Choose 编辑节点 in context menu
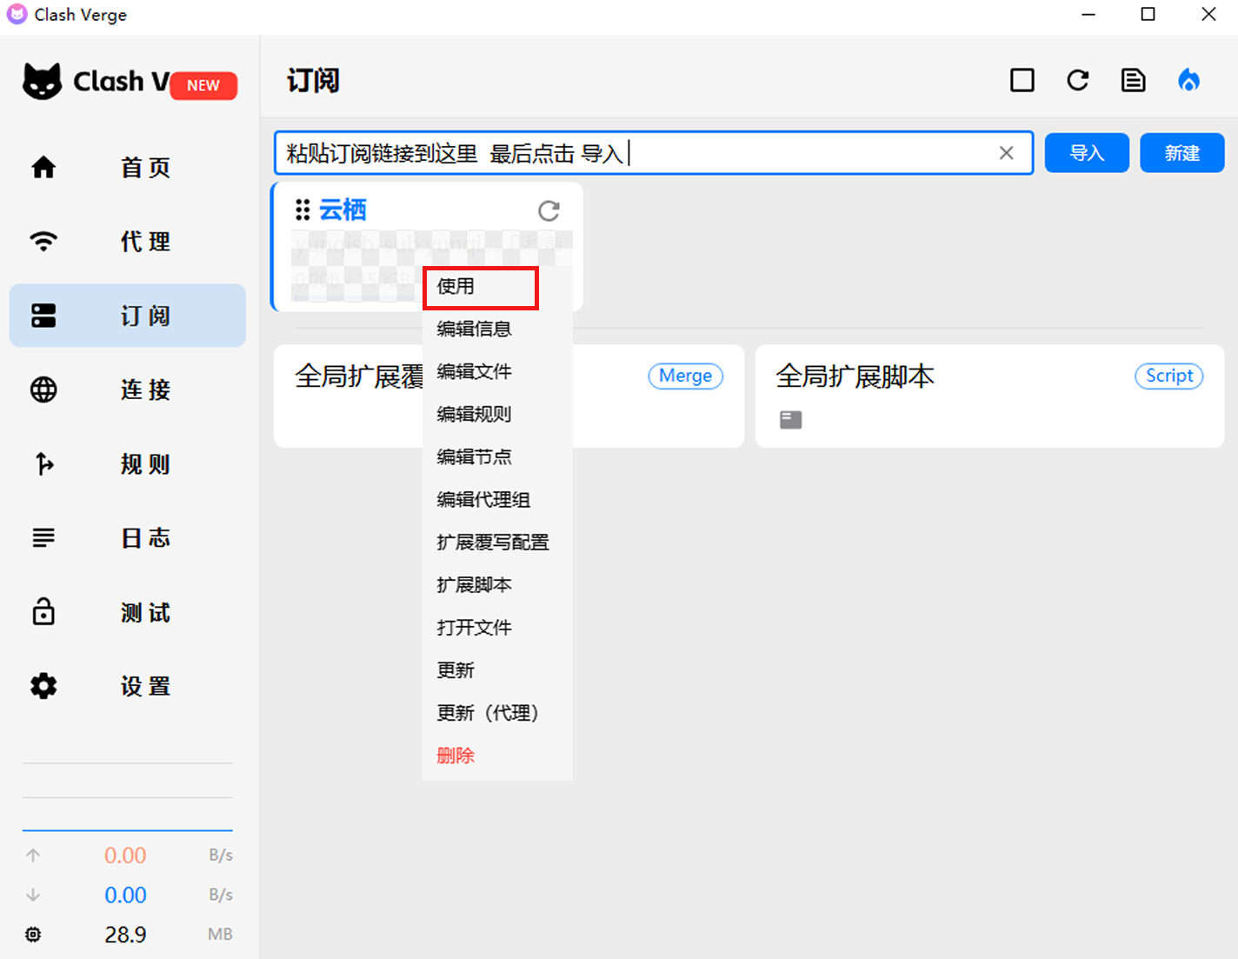This screenshot has width=1238, height=959. click(497, 456)
